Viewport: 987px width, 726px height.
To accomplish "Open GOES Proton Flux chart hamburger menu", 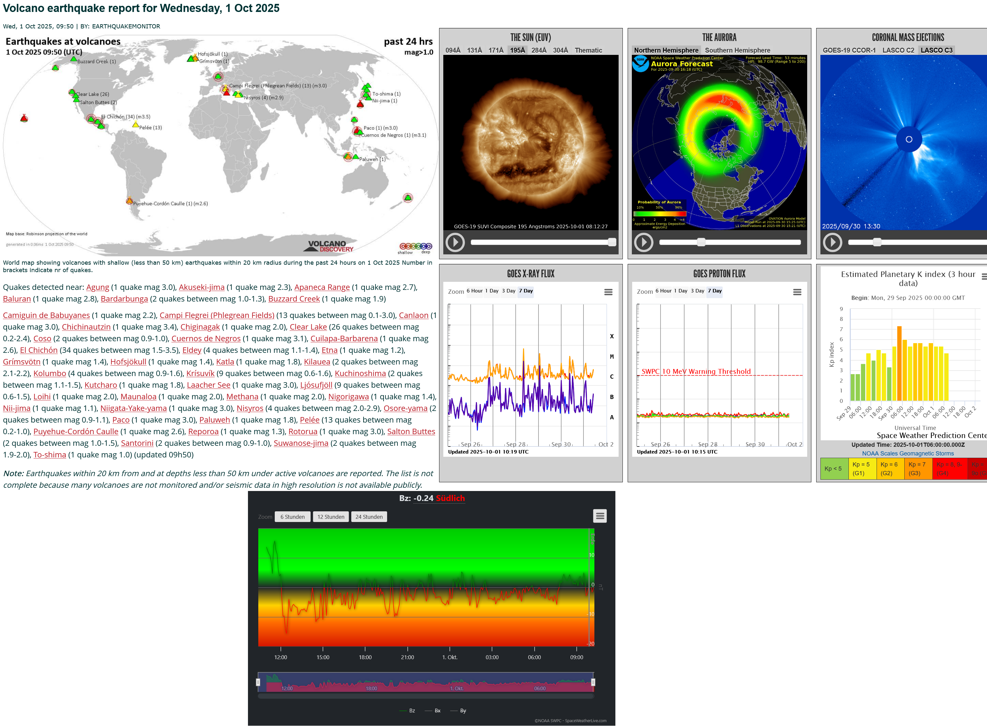I will pos(797,292).
